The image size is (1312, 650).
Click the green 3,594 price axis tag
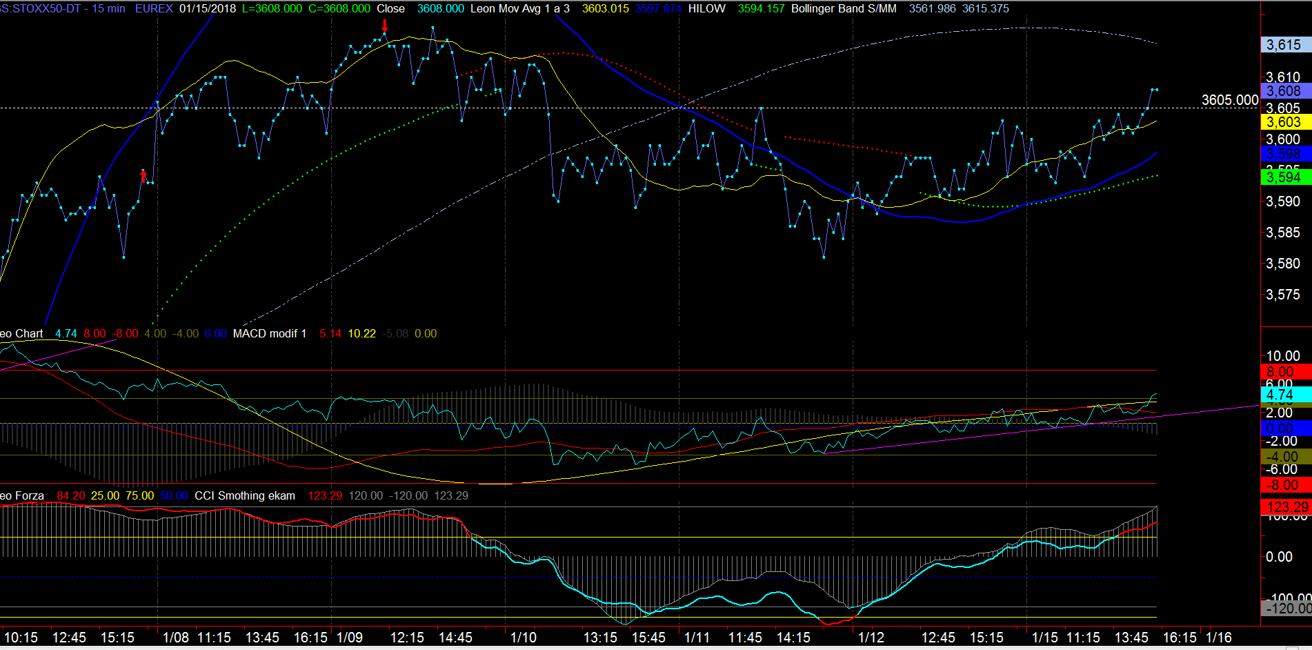[1285, 177]
